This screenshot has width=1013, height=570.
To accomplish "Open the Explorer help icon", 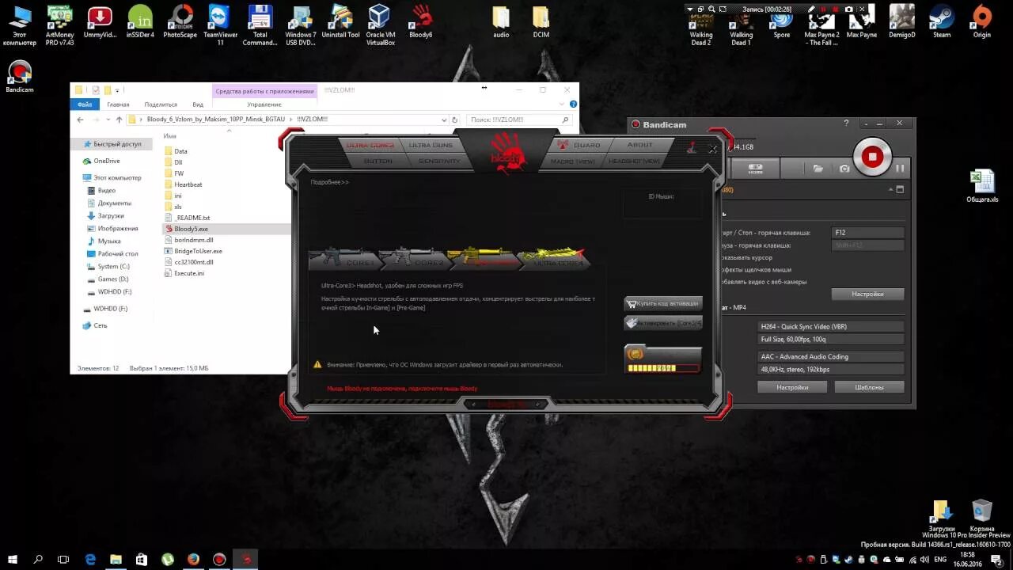I will 574,104.
